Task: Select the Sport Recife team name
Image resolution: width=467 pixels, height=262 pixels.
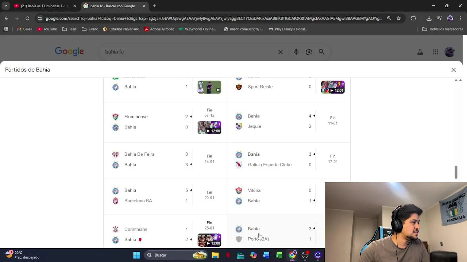Action: click(260, 87)
